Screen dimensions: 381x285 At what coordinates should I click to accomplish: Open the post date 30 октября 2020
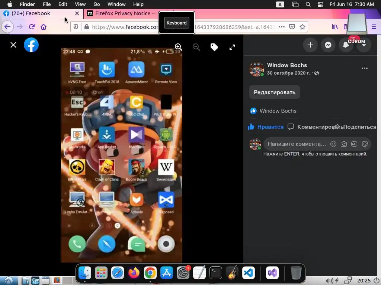pyautogui.click(x=288, y=73)
